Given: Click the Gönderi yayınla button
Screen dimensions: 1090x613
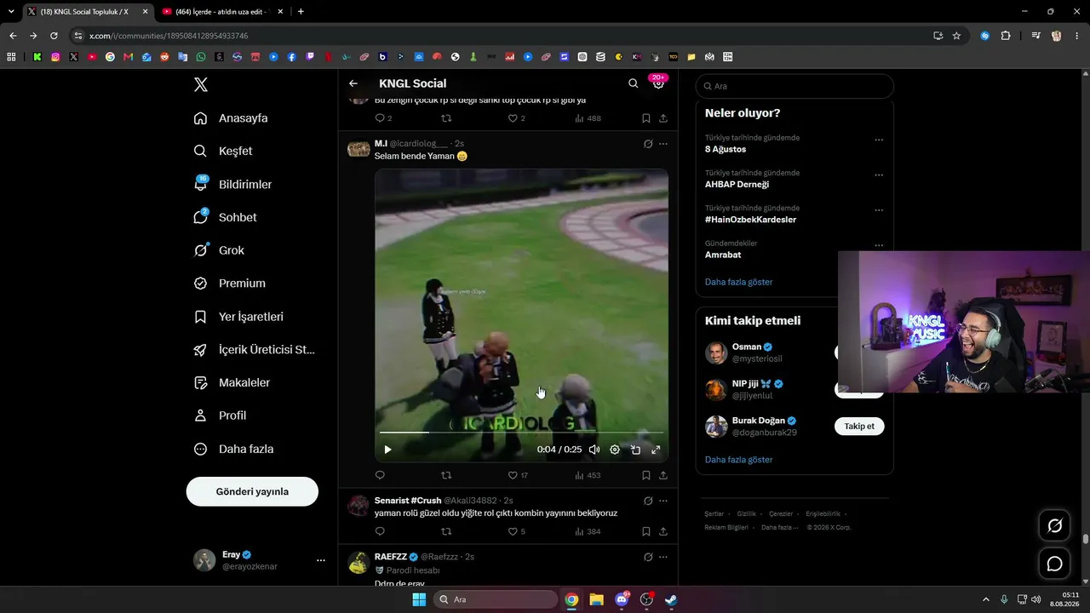Looking at the screenshot, I should (252, 491).
